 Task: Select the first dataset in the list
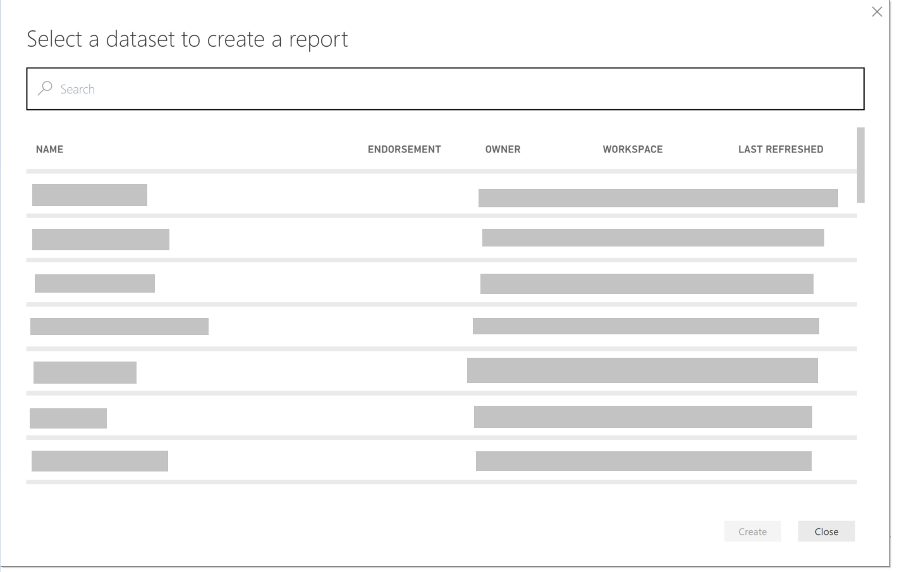click(253, 195)
